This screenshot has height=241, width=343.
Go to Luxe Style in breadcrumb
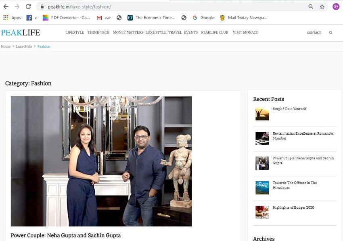coord(24,46)
